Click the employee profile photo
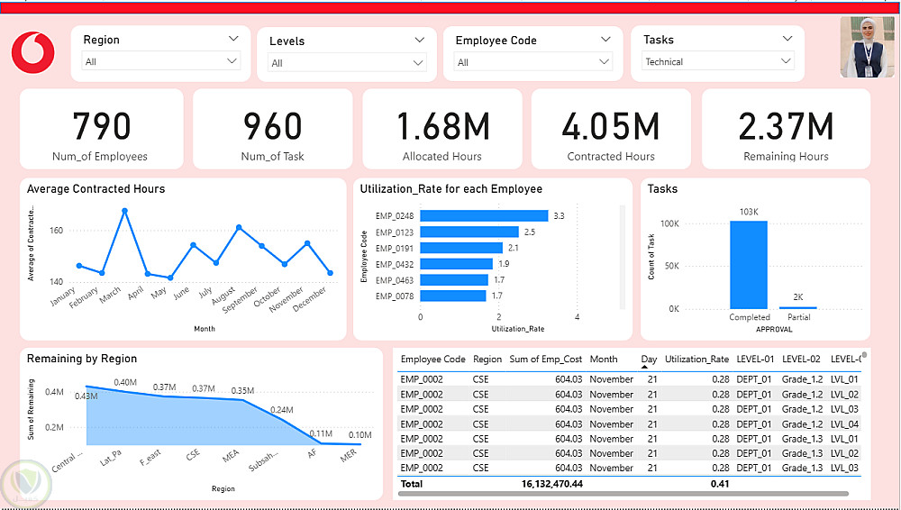Image resolution: width=901 pixels, height=510 pixels. click(x=867, y=47)
